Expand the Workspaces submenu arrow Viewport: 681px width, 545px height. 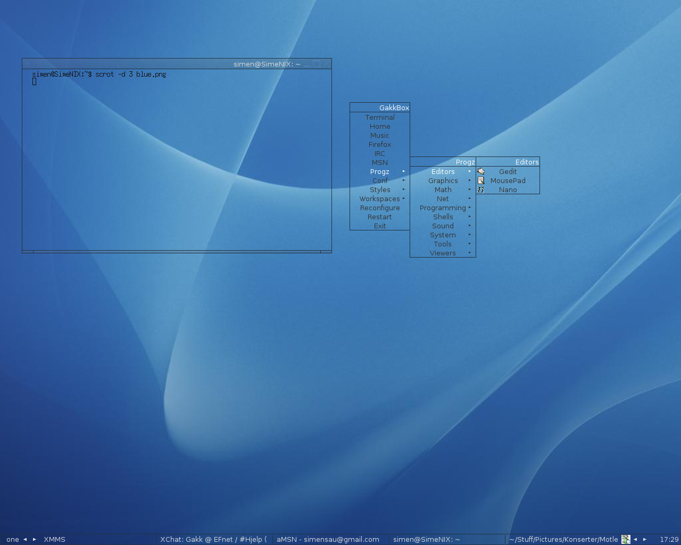(404, 199)
